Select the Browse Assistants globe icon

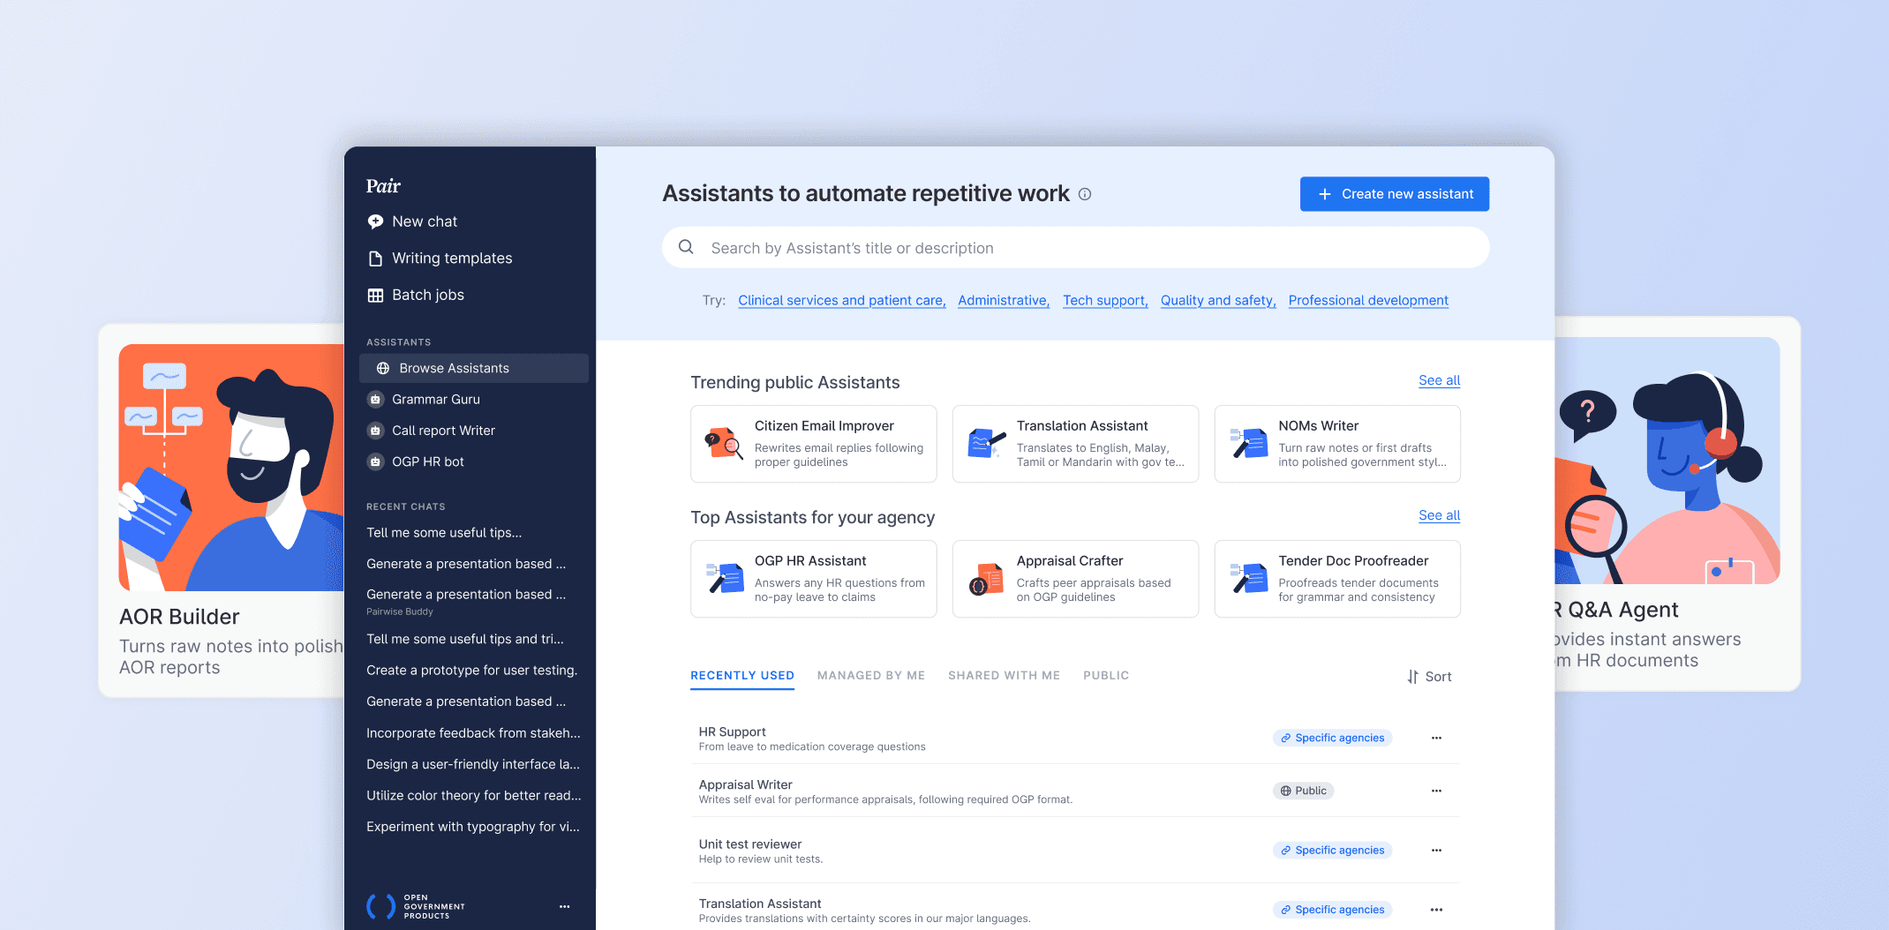click(382, 368)
